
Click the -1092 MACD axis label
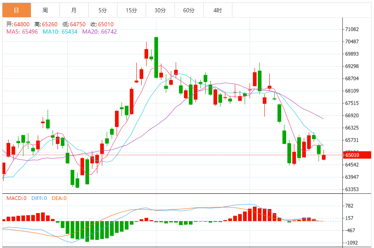tap(351, 243)
